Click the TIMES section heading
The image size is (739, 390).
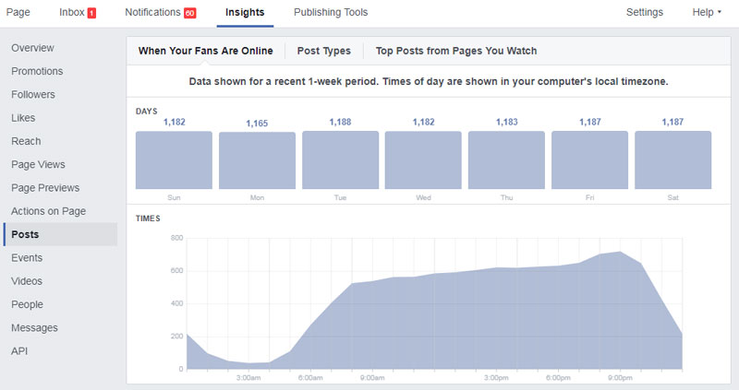(148, 219)
